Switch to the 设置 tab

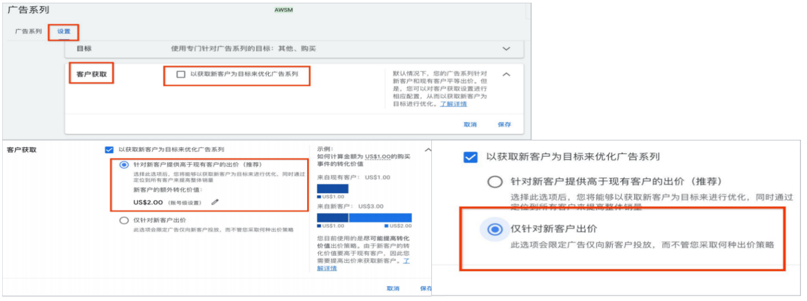point(64,31)
